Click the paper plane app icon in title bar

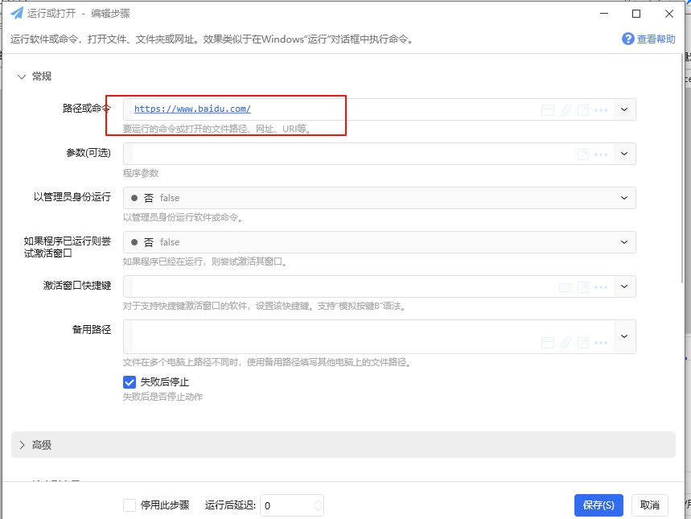17,13
